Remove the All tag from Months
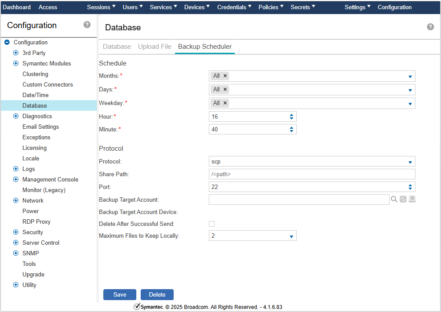Image resolution: width=441 pixels, height=312 pixels. pyautogui.click(x=225, y=76)
